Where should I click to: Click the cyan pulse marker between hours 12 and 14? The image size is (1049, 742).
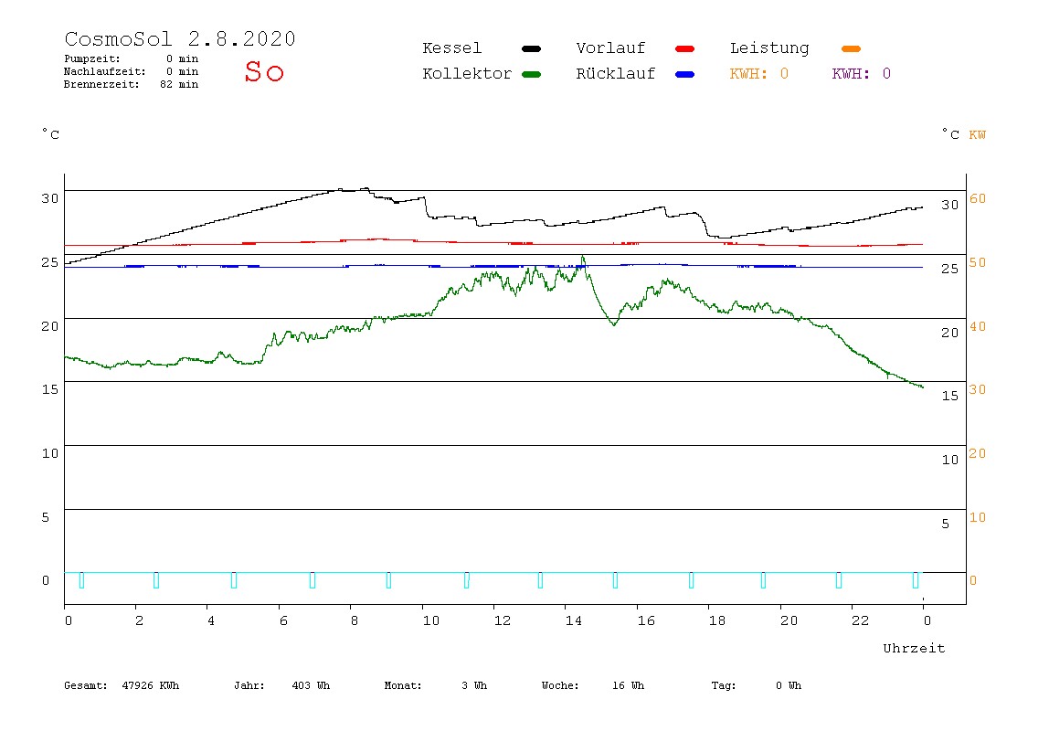click(x=541, y=580)
